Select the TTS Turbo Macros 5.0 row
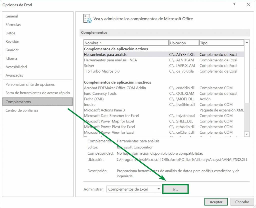 [x=164, y=71]
